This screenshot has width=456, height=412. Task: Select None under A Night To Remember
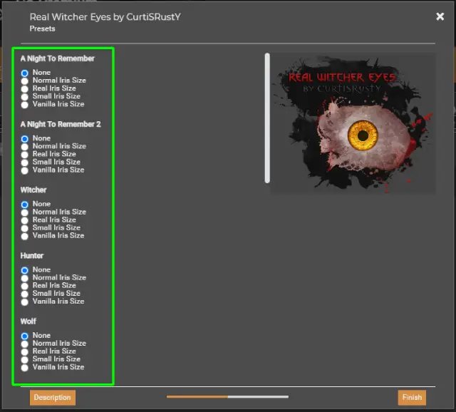[x=25, y=73]
